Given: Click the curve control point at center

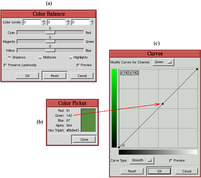Looking at the screenshot, I should [x=163, y=104].
